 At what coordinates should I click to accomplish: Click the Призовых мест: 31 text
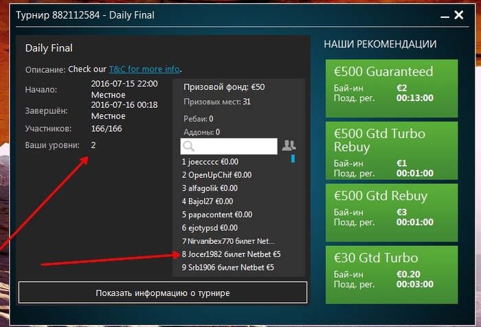(x=217, y=102)
